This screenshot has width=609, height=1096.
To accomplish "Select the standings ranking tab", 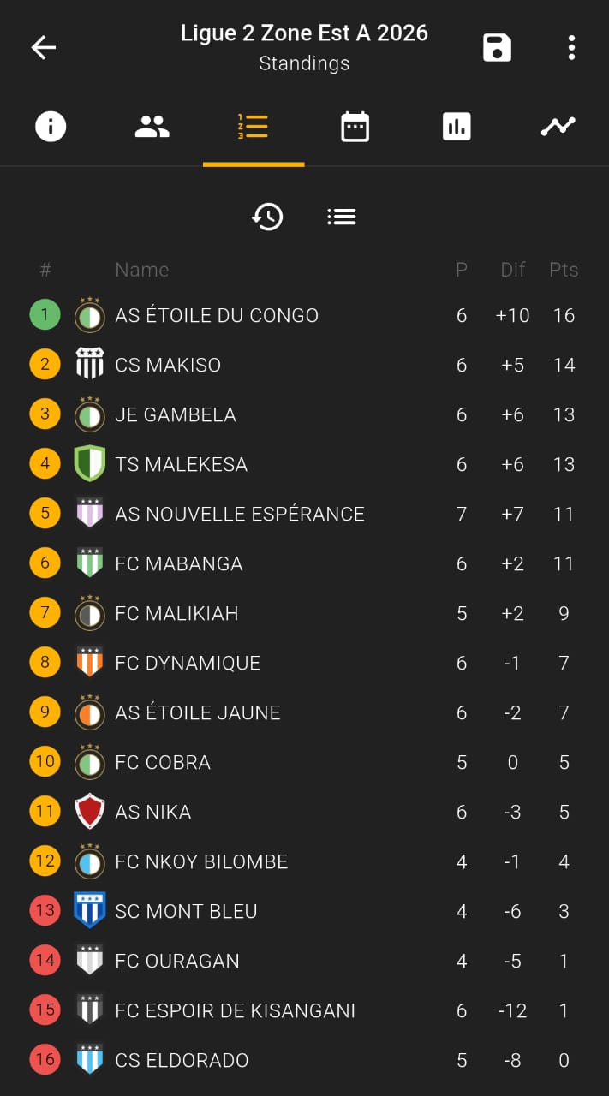I will pos(254,128).
